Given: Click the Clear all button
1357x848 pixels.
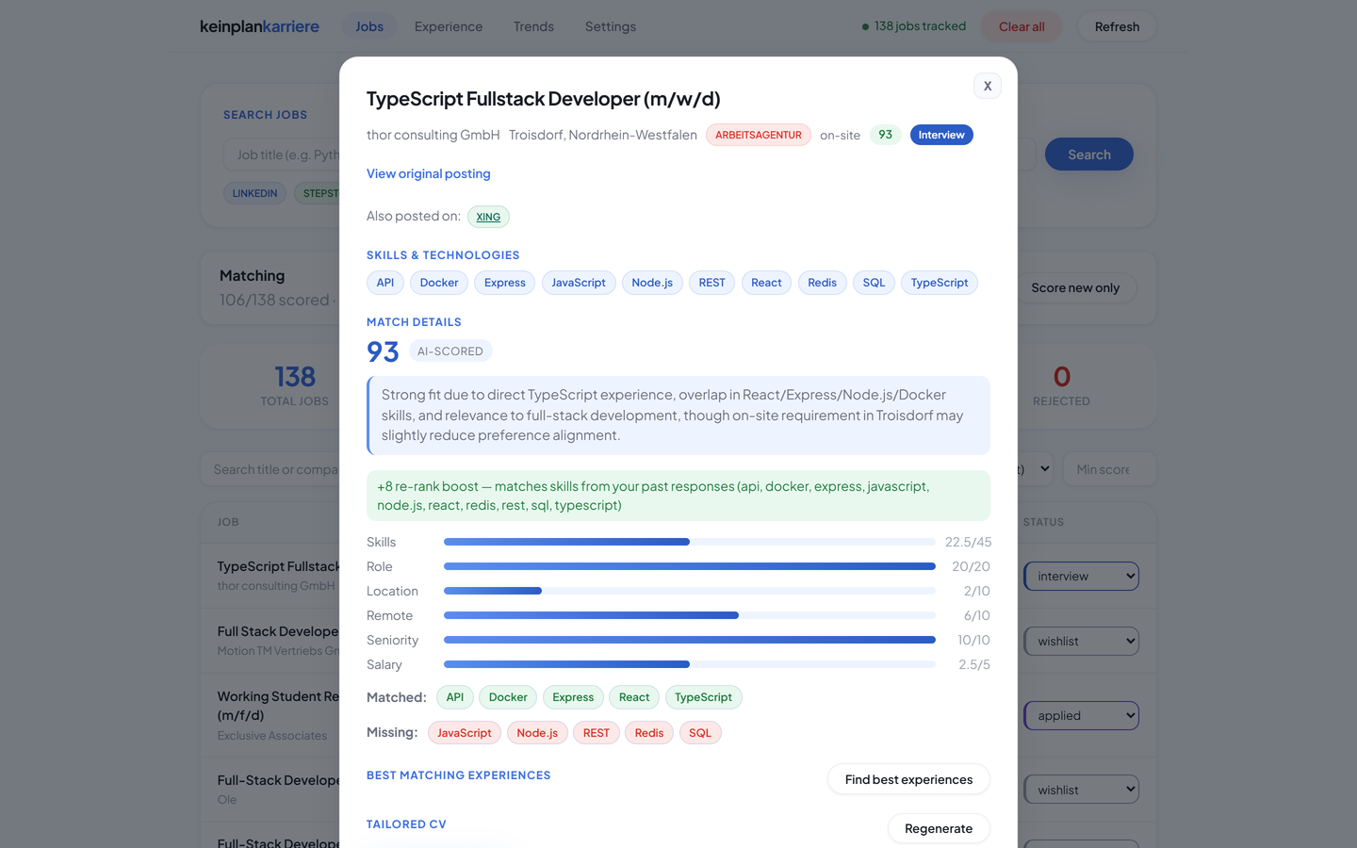Looking at the screenshot, I should tap(1022, 26).
